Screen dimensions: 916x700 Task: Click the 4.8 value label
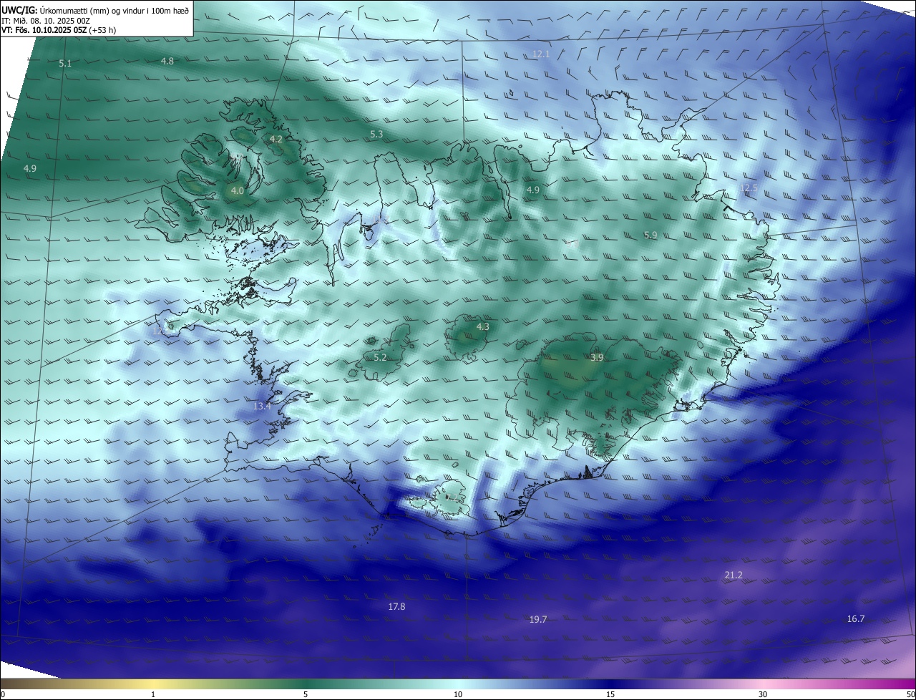pyautogui.click(x=167, y=62)
